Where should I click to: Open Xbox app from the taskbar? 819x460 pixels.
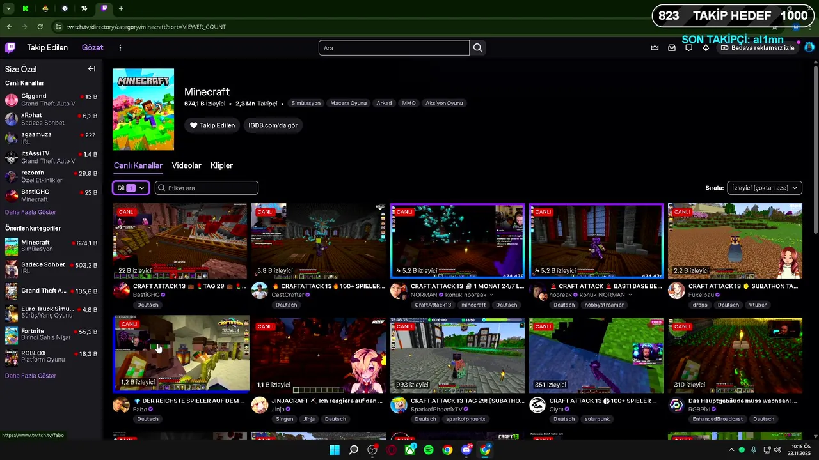[x=410, y=450]
